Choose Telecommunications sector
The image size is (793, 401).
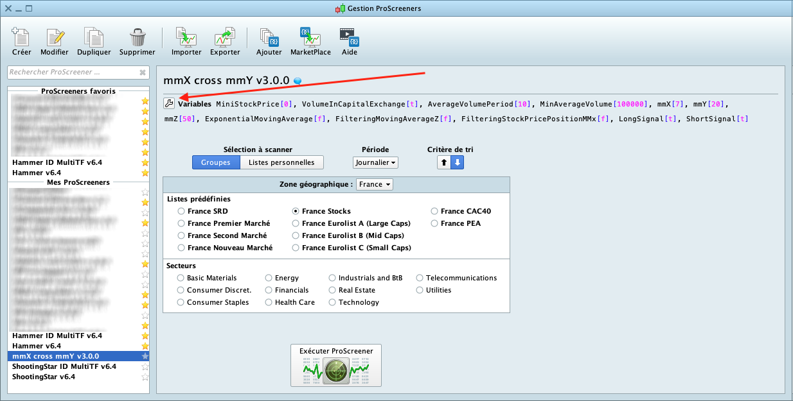(420, 278)
